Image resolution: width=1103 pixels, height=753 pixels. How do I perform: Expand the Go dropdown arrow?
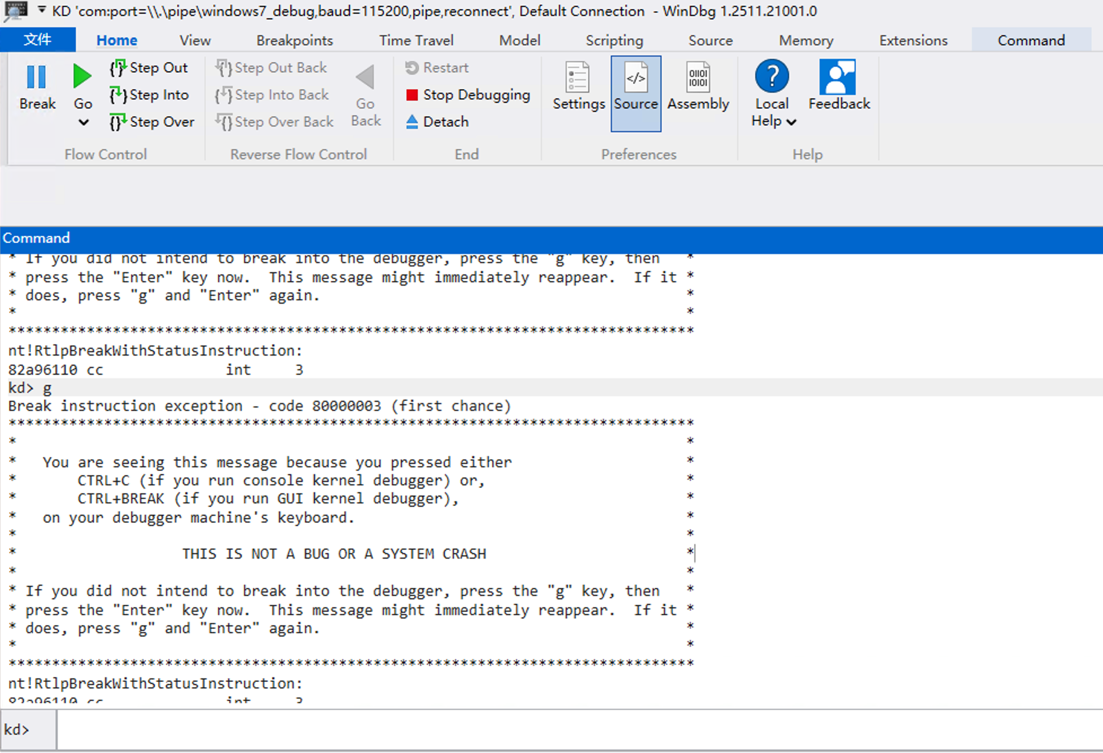(x=83, y=122)
